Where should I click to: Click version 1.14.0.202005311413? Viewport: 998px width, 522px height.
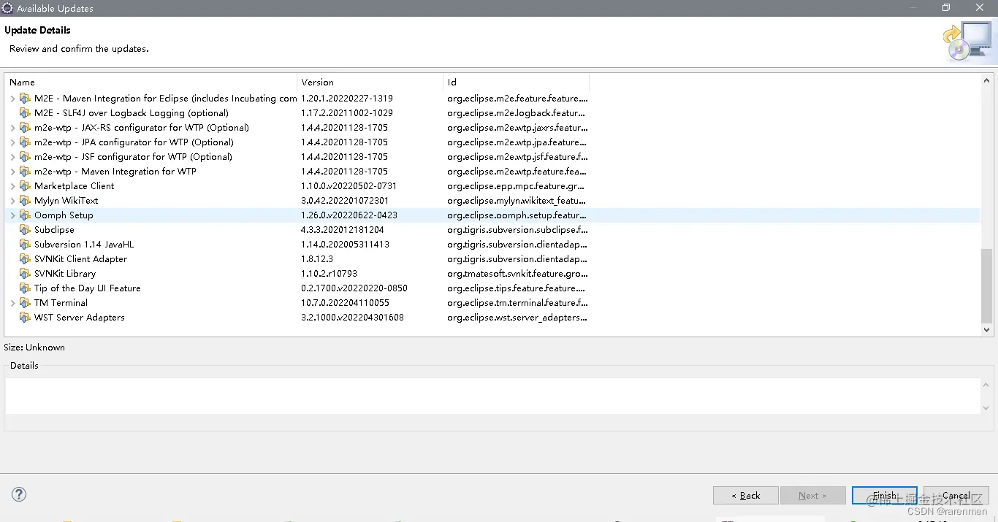tap(345, 245)
